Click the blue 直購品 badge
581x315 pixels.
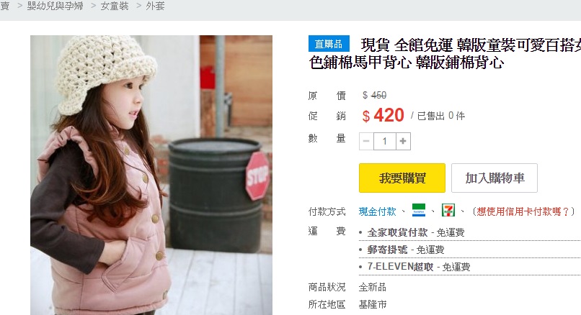[x=329, y=44]
